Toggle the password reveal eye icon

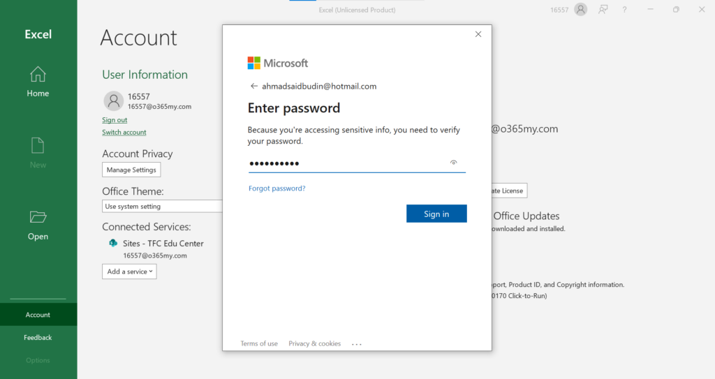pyautogui.click(x=453, y=163)
